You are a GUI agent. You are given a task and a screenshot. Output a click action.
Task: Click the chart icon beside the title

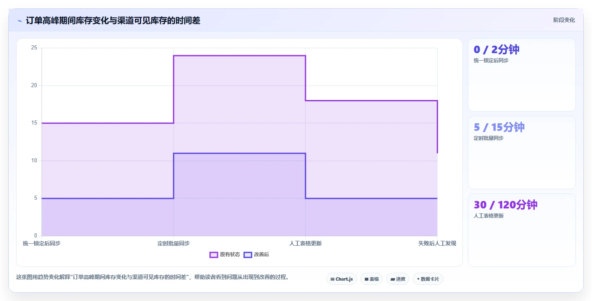(x=20, y=21)
